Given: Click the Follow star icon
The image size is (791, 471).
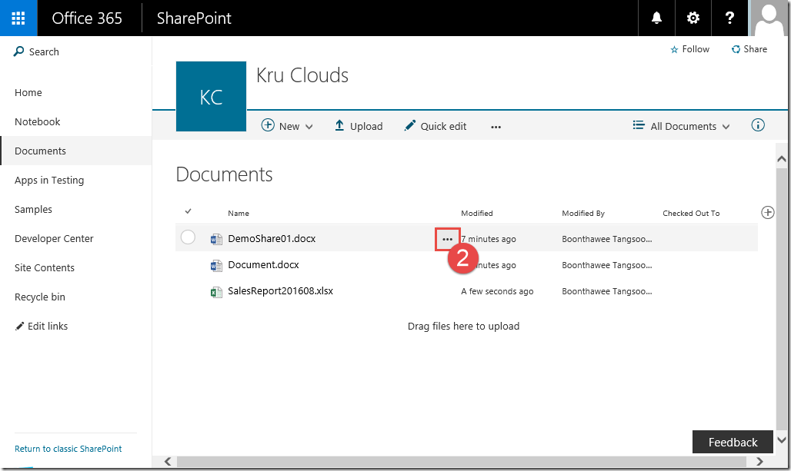Looking at the screenshot, I should tap(674, 49).
